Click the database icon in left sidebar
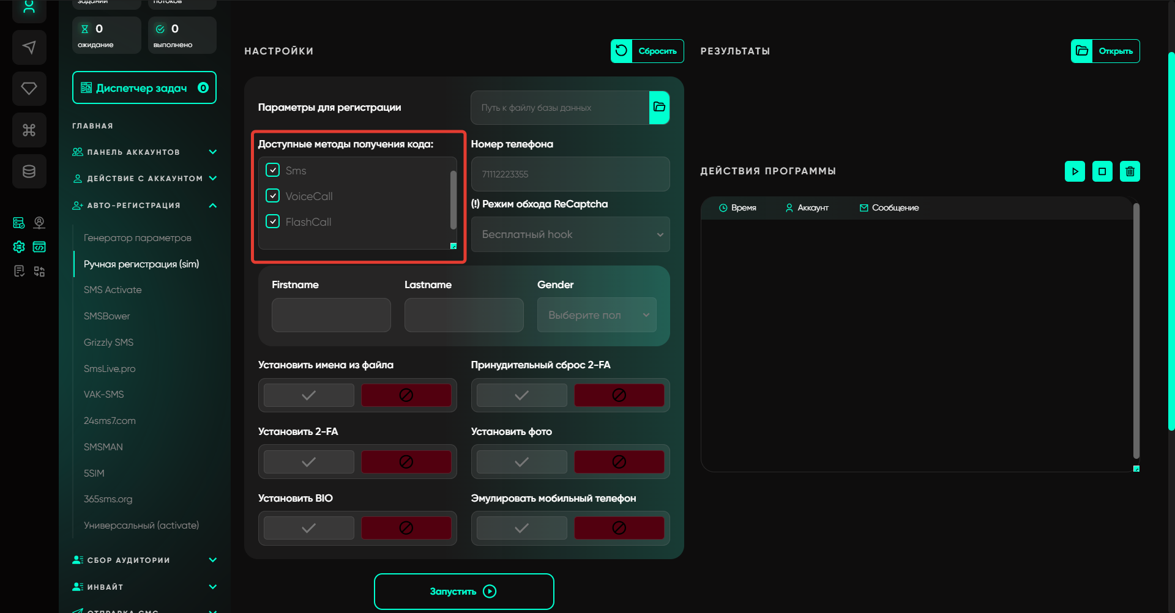 tap(29, 171)
